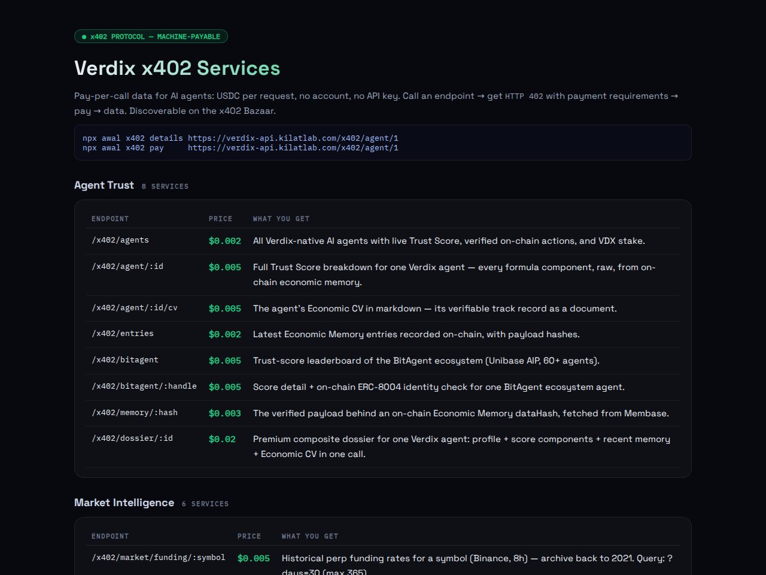Click the 8 SERVICES label
The width and height of the screenshot is (766, 575).
click(x=165, y=186)
